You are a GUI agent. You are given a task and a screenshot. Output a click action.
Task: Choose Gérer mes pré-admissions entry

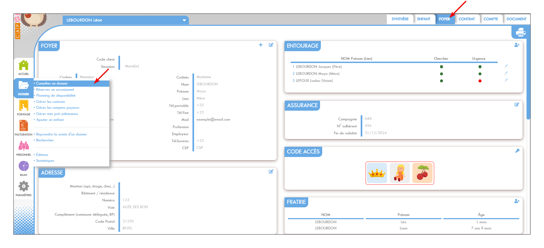point(57,114)
